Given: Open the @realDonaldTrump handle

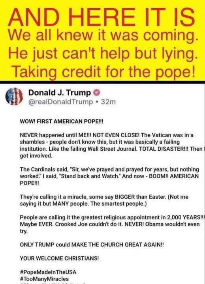Looking at the screenshot, I should tap(60, 102).
